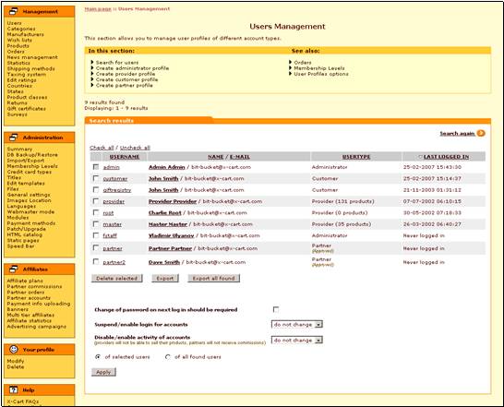
Task: Tick the checkbox for user root
Action: click(96, 212)
